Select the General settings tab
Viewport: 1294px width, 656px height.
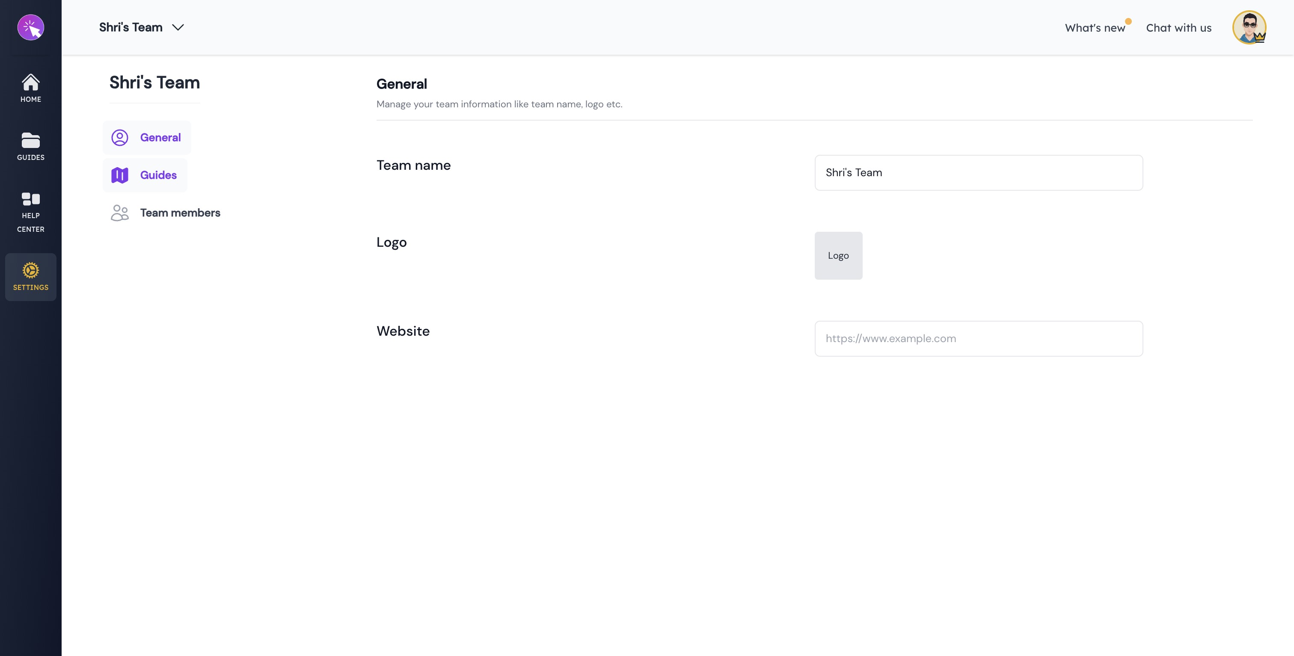click(160, 138)
